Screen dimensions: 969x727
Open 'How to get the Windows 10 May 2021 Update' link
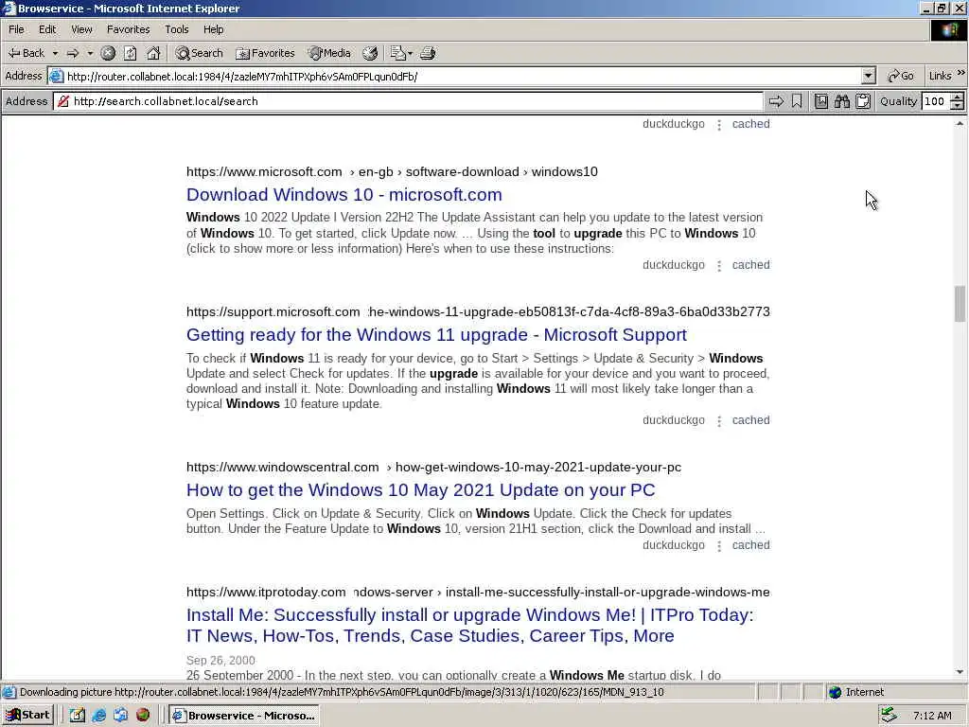(420, 489)
